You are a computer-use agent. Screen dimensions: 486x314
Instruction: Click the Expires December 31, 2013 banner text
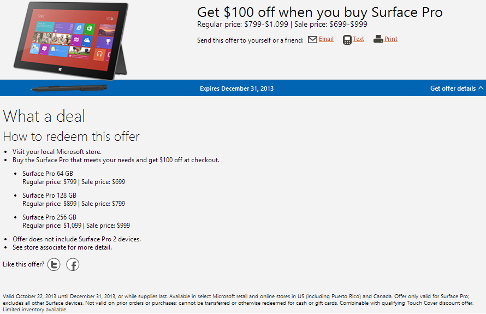[236, 88]
